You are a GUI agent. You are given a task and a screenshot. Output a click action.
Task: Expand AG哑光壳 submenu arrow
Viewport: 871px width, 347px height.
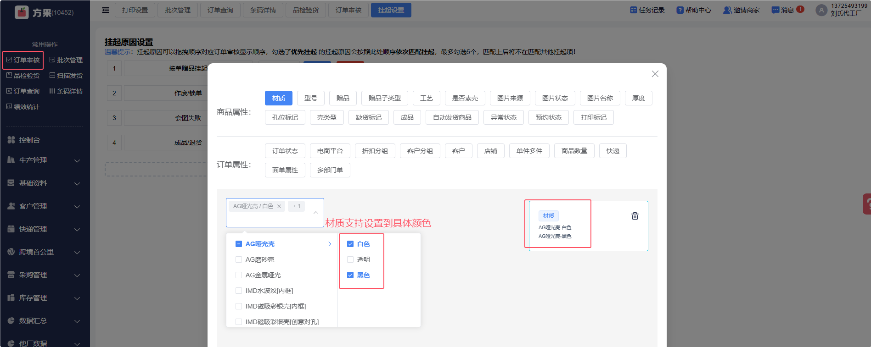(330, 244)
